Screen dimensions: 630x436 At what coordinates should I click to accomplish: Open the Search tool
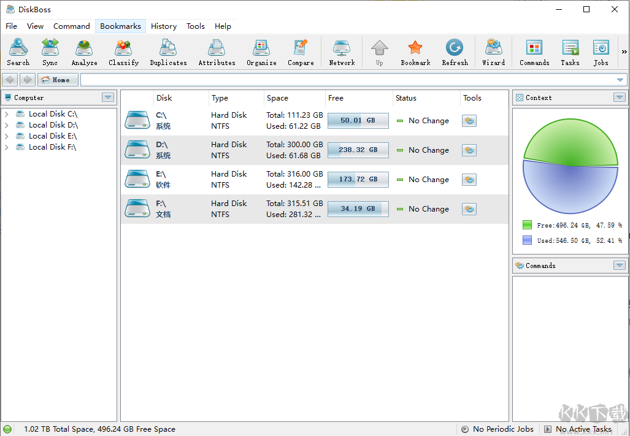(18, 52)
